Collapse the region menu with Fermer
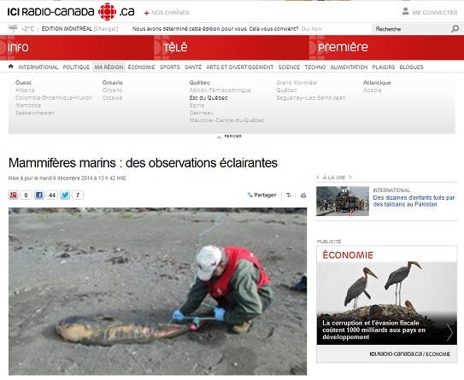Viewport: 464px width, 380px height. pos(230,137)
